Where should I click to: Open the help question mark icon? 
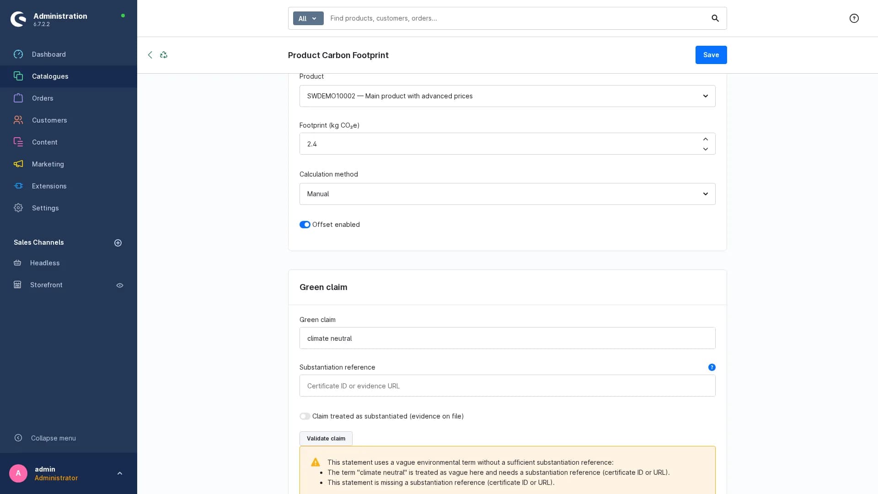(854, 18)
